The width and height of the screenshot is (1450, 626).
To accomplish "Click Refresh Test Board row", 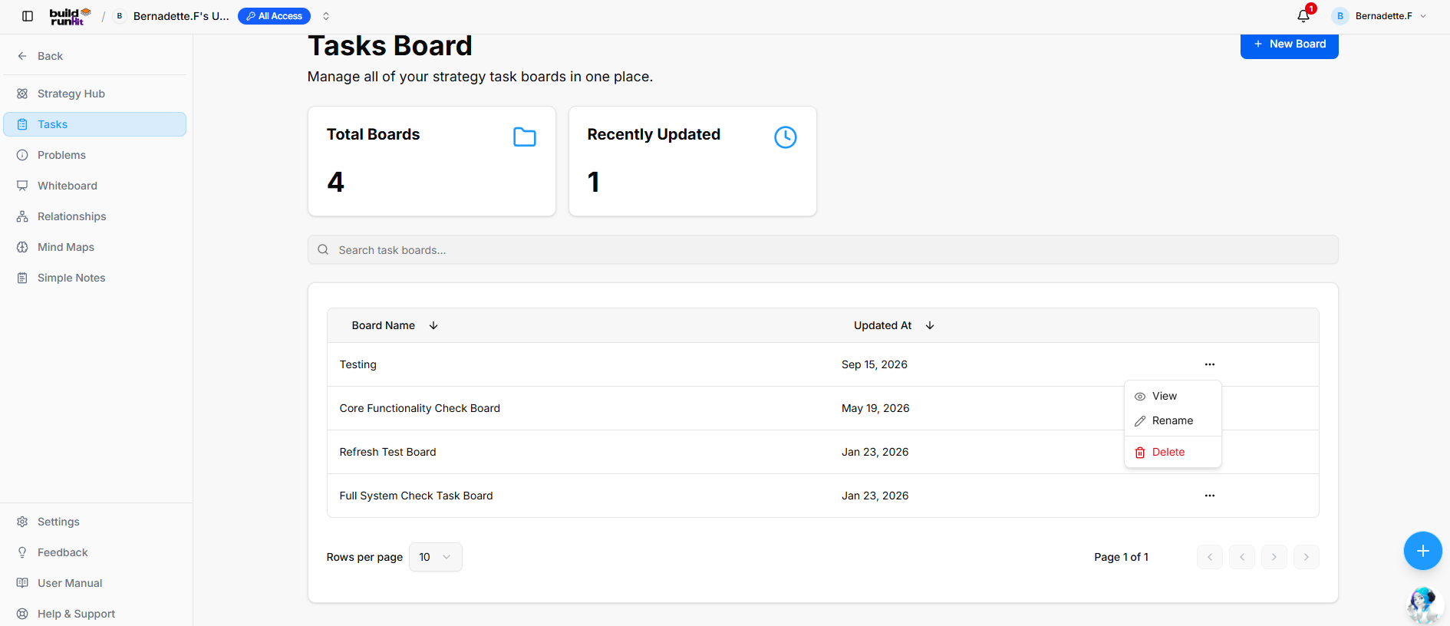I will (823, 452).
